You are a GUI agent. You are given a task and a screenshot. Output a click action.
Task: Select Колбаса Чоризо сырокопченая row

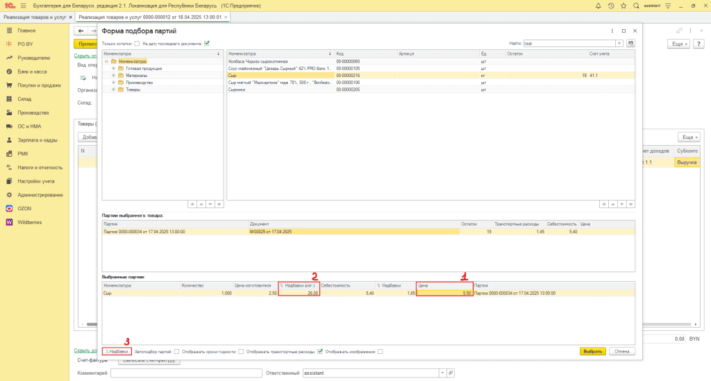(x=430, y=61)
